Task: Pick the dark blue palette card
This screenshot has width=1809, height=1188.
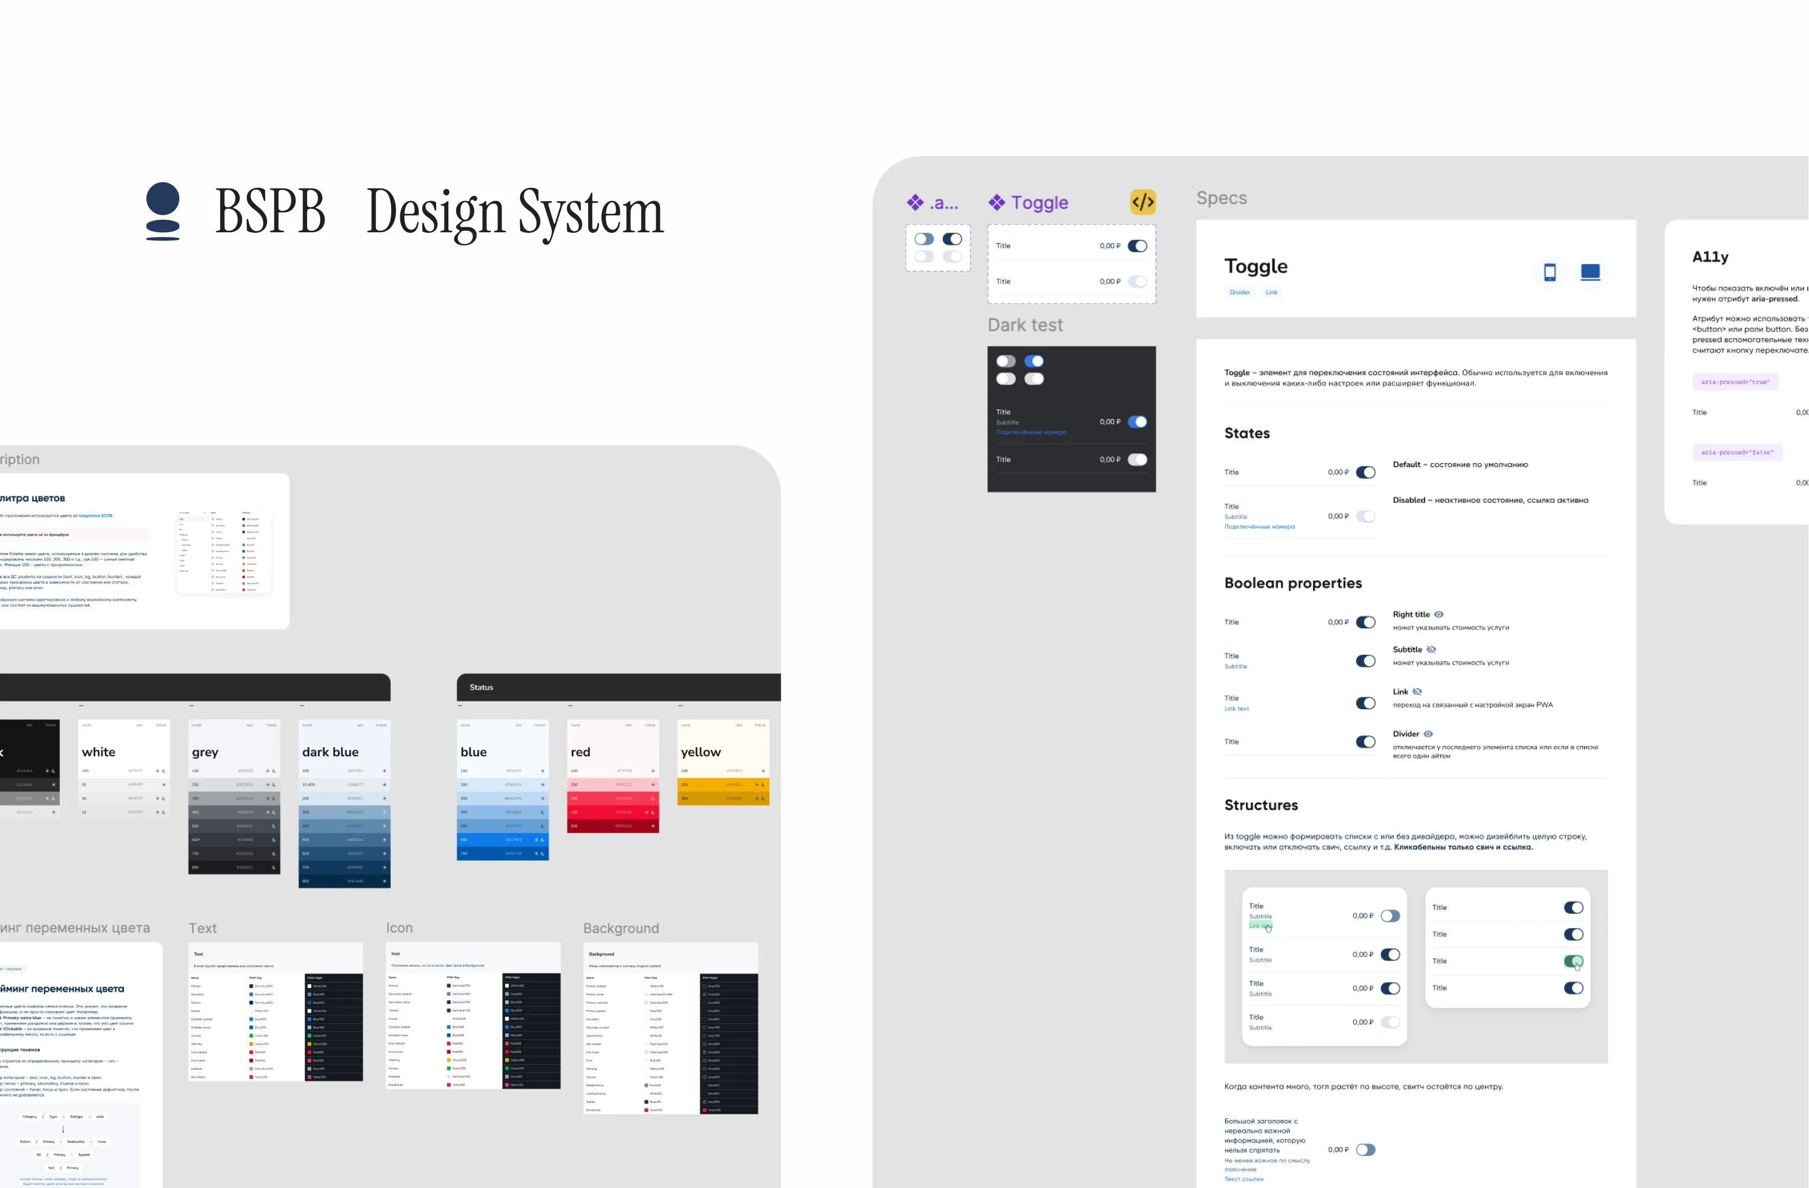Action: [x=344, y=804]
